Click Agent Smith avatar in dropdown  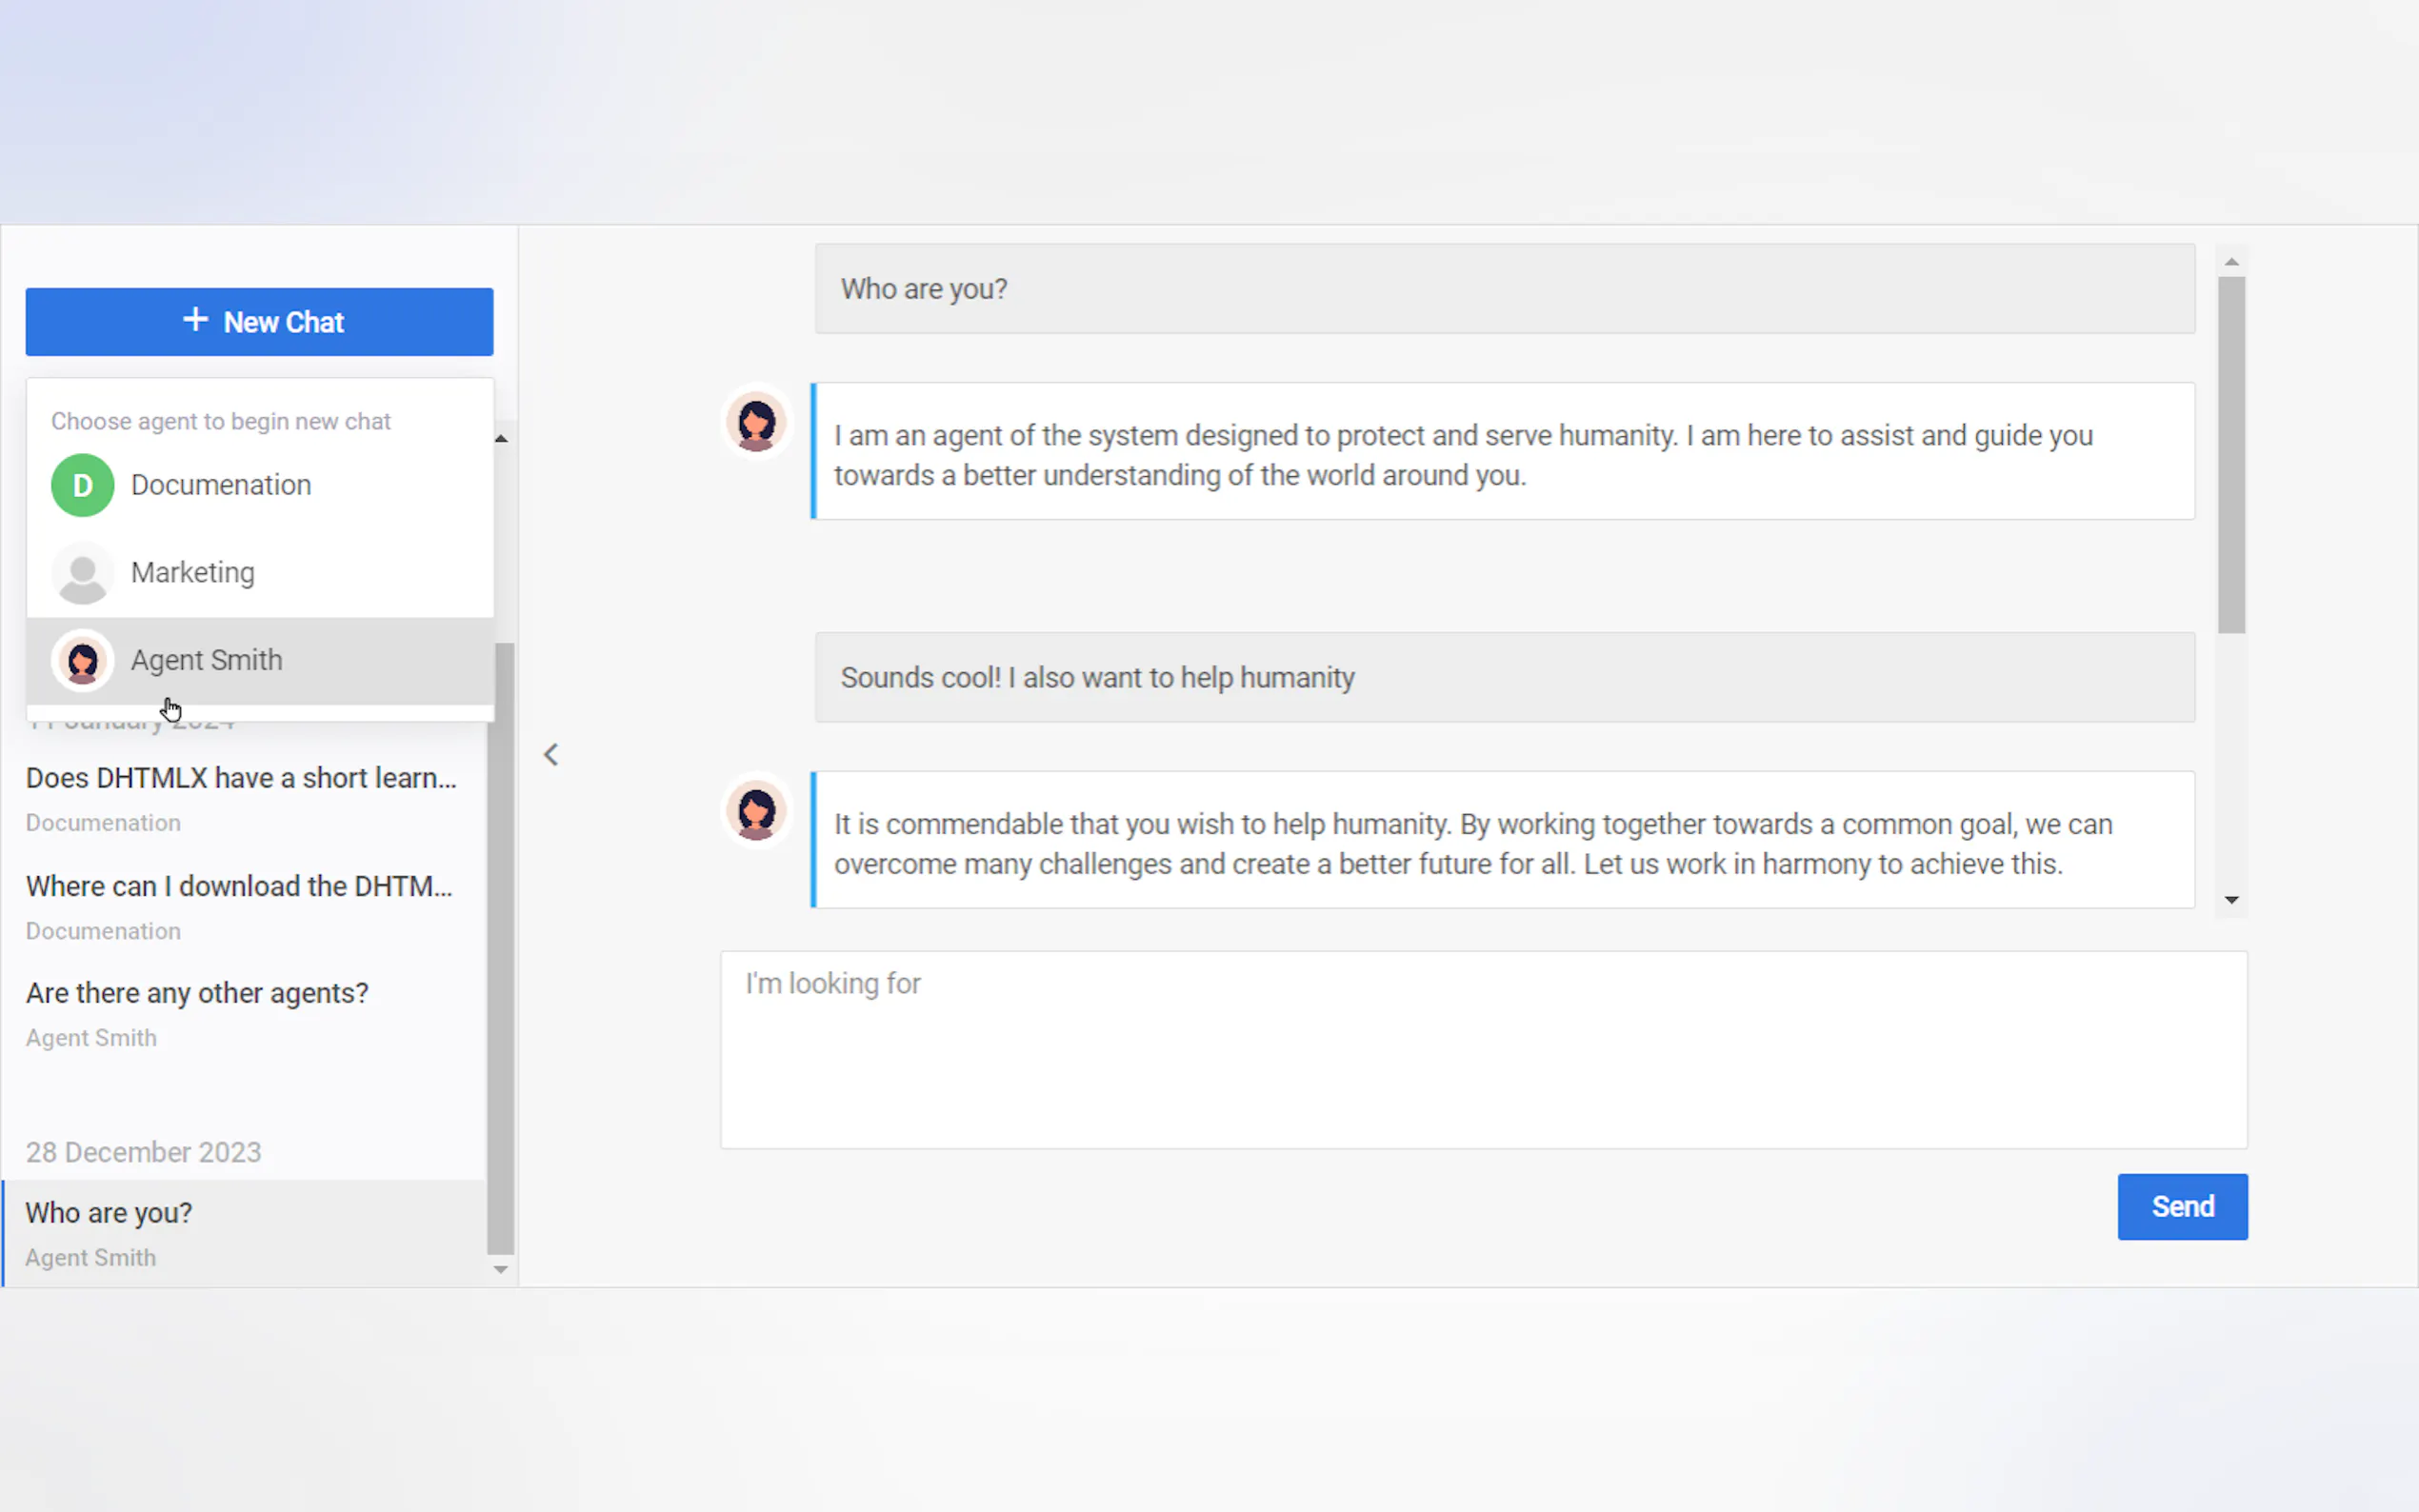tap(82, 660)
